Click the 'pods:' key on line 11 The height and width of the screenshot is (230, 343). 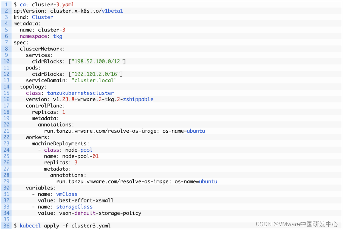coord(33,68)
